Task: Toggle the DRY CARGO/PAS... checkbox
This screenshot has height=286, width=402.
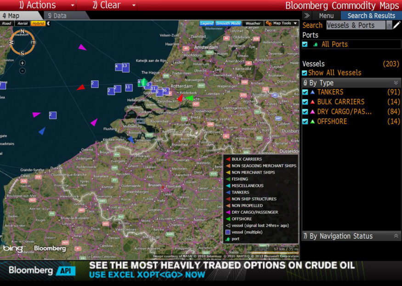Action: point(305,112)
